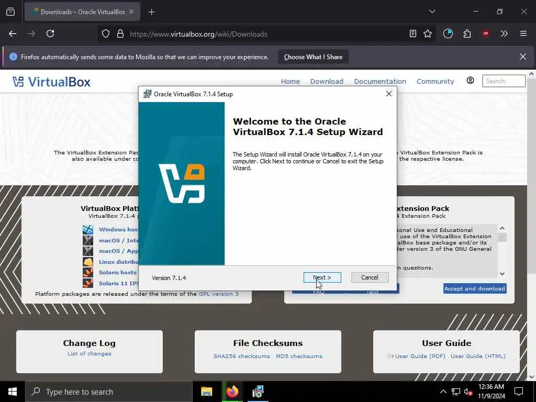Open the Firefox extensions puzzle icon

coord(467,34)
